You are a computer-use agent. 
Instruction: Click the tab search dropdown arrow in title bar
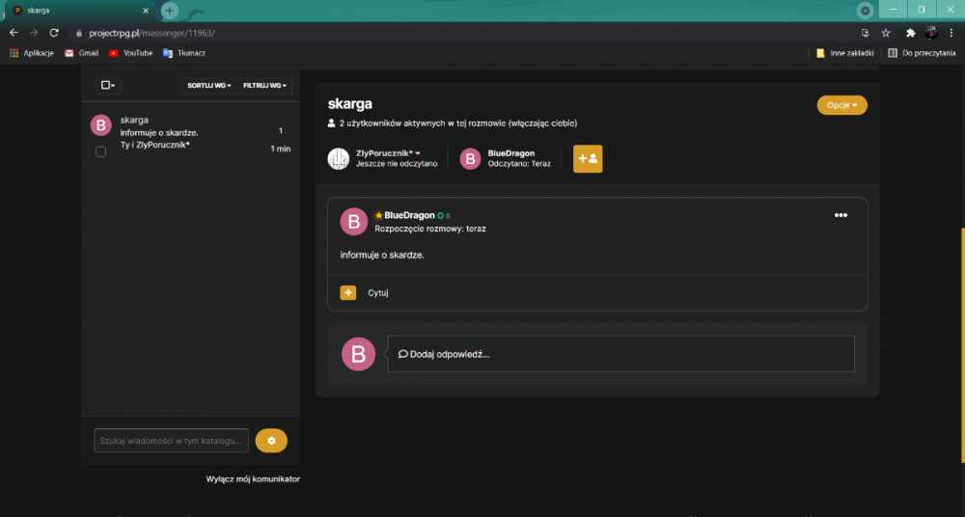(866, 11)
